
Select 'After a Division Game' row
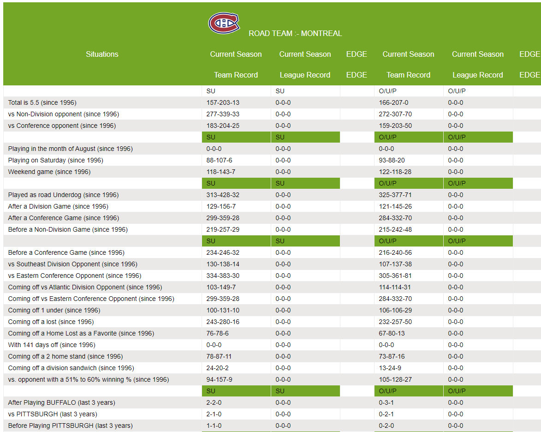pos(272,206)
